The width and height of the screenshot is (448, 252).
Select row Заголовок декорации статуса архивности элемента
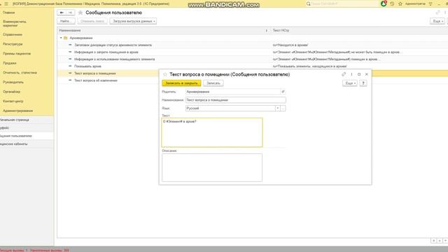pyautogui.click(x=253, y=45)
